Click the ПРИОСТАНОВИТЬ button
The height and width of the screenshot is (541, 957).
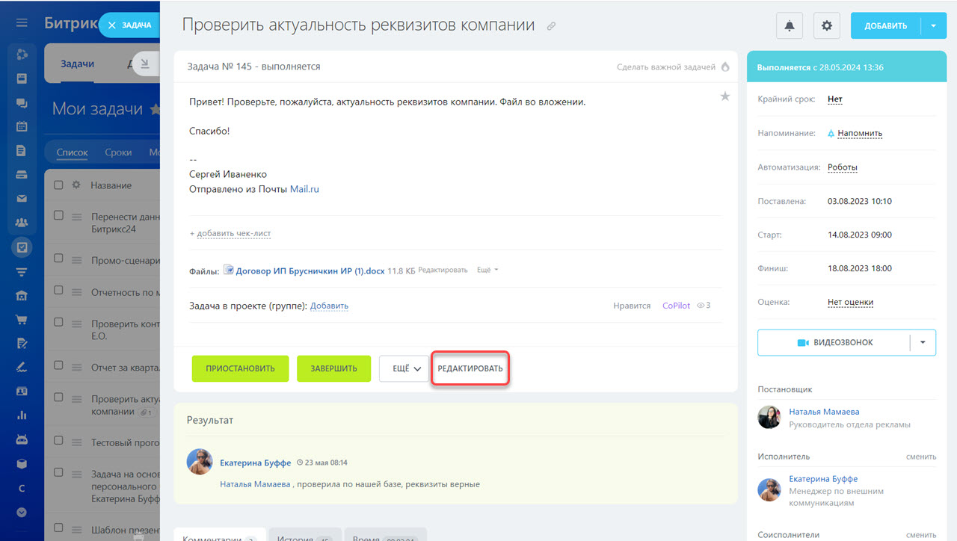[240, 368]
